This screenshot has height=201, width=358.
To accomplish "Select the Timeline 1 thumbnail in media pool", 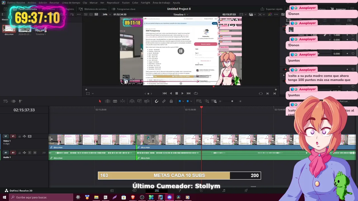I will pyautogui.click(x=41, y=29).
